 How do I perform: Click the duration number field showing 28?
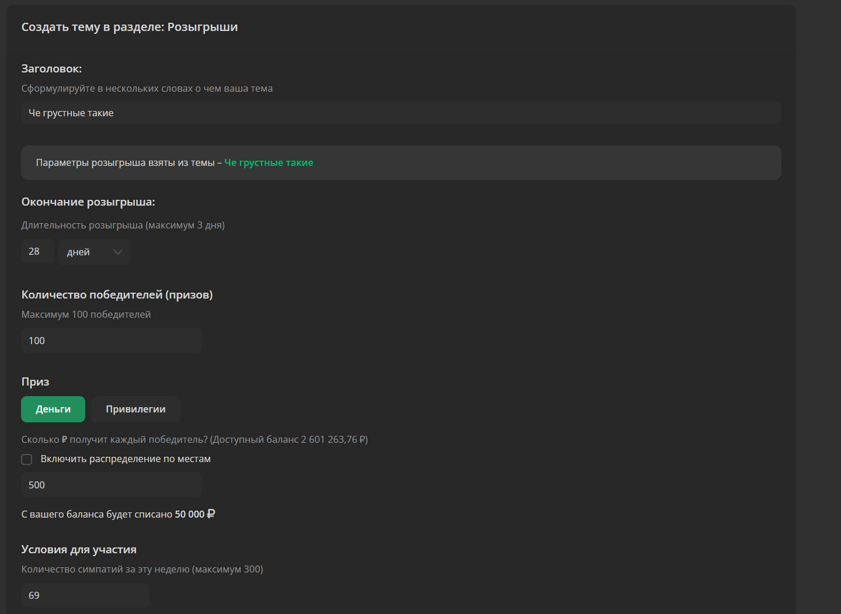[x=37, y=251]
